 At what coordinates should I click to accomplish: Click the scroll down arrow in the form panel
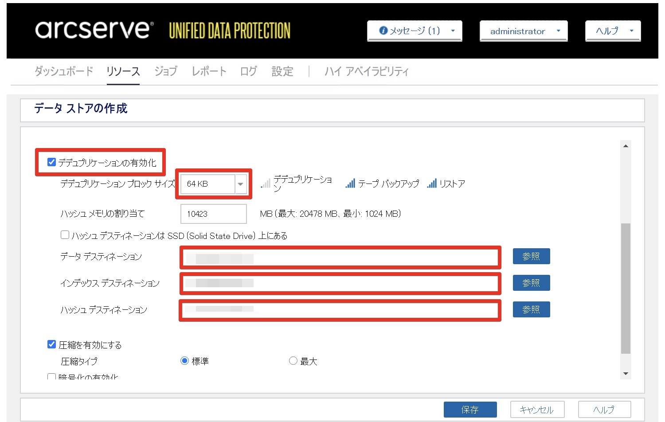(626, 374)
